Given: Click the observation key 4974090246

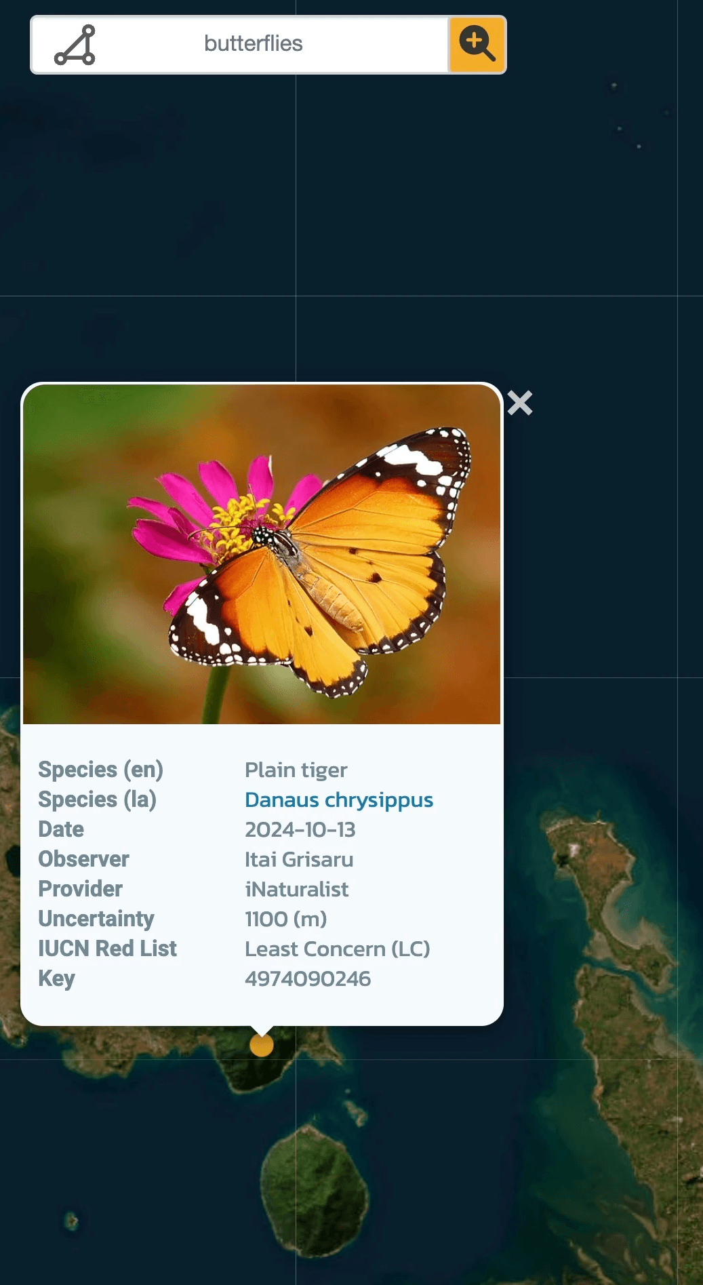Looking at the screenshot, I should coord(308,978).
